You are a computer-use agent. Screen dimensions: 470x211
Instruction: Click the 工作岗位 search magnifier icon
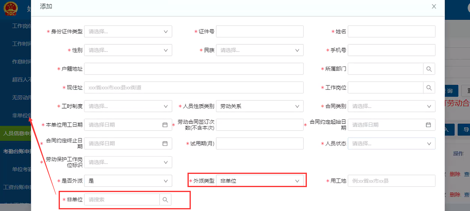click(429, 88)
